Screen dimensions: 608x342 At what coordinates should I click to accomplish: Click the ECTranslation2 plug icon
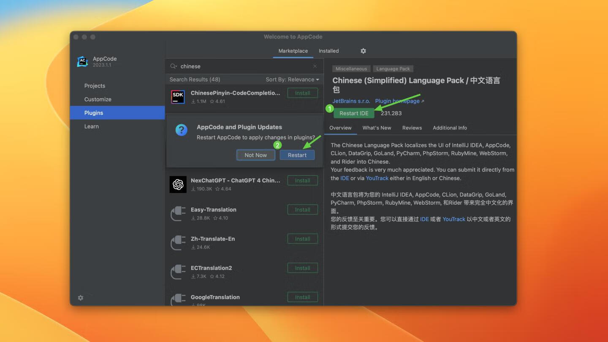point(178,272)
